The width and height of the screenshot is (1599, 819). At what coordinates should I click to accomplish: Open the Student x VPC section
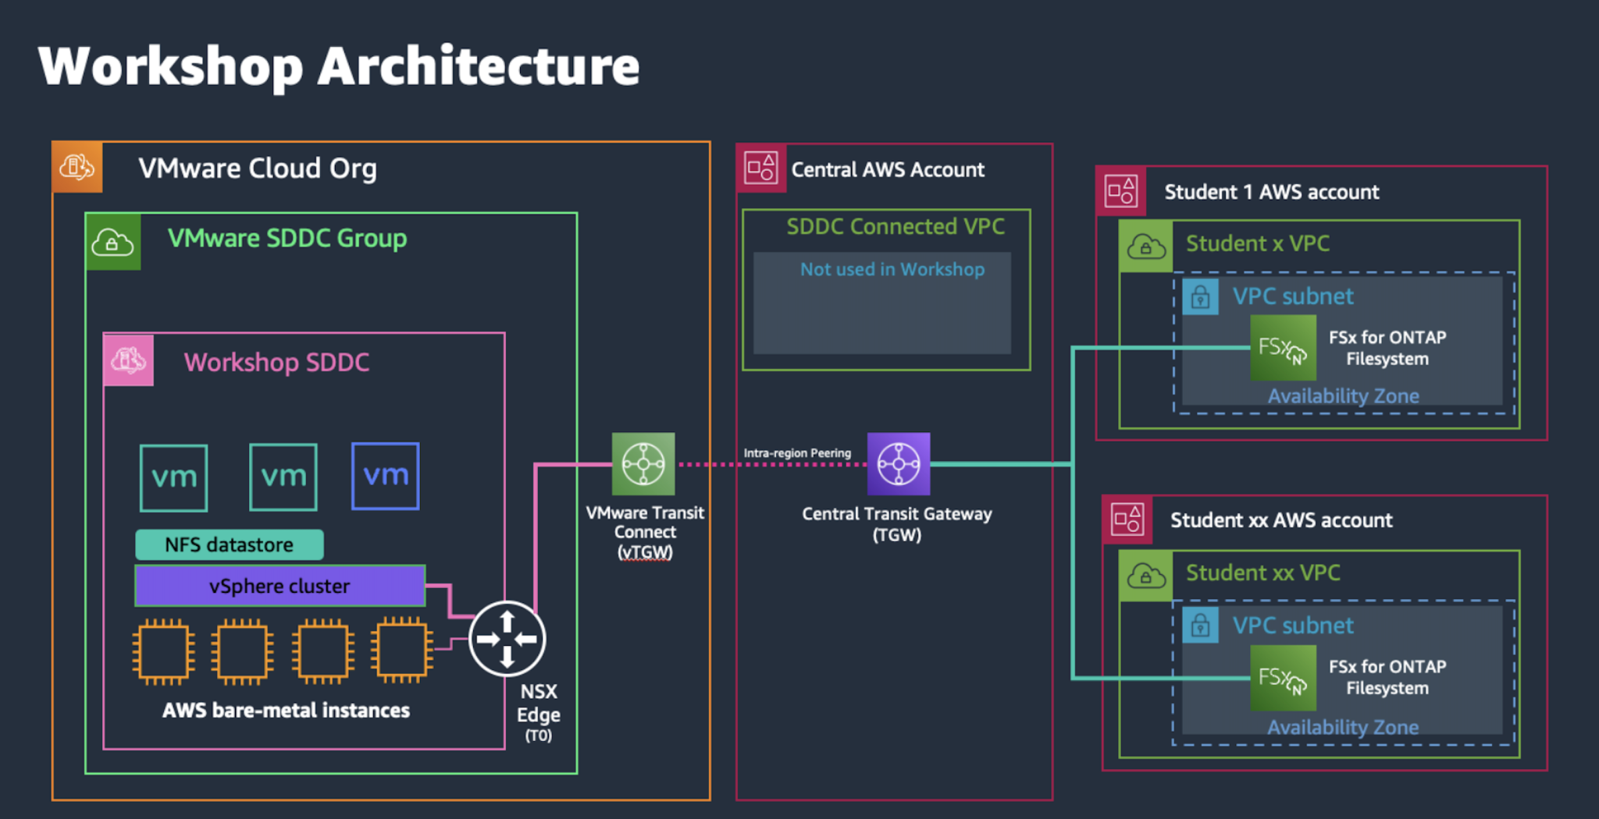point(1257,243)
